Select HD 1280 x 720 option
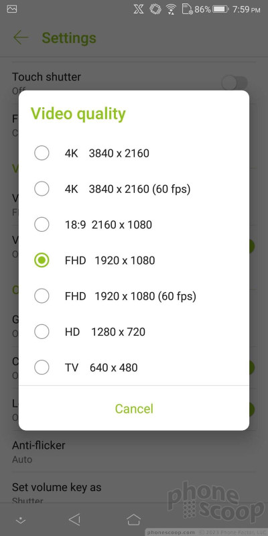Image resolution: width=268 pixels, height=536 pixels. tap(133, 332)
